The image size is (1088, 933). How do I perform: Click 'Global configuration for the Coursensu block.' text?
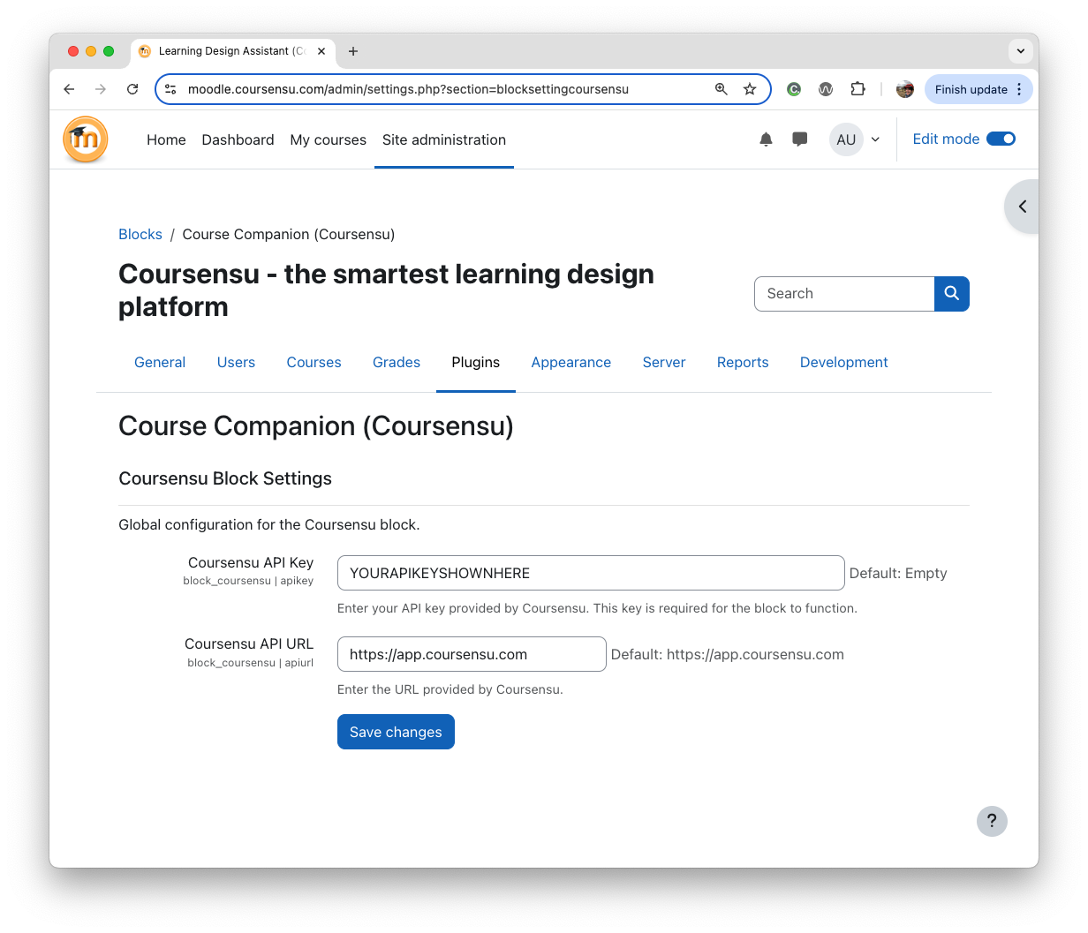tap(269, 524)
